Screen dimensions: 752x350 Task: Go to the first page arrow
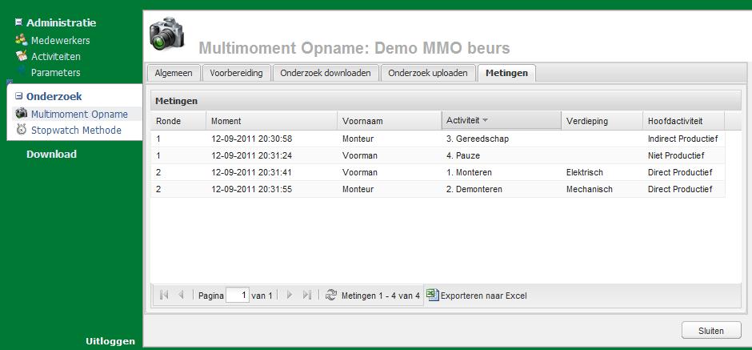click(164, 296)
